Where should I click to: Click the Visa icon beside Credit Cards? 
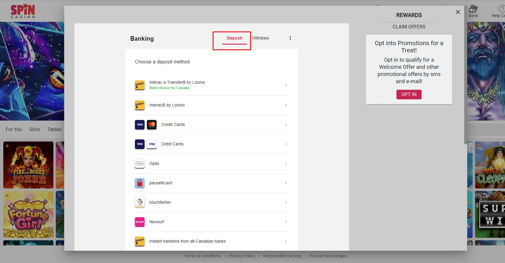(x=140, y=125)
